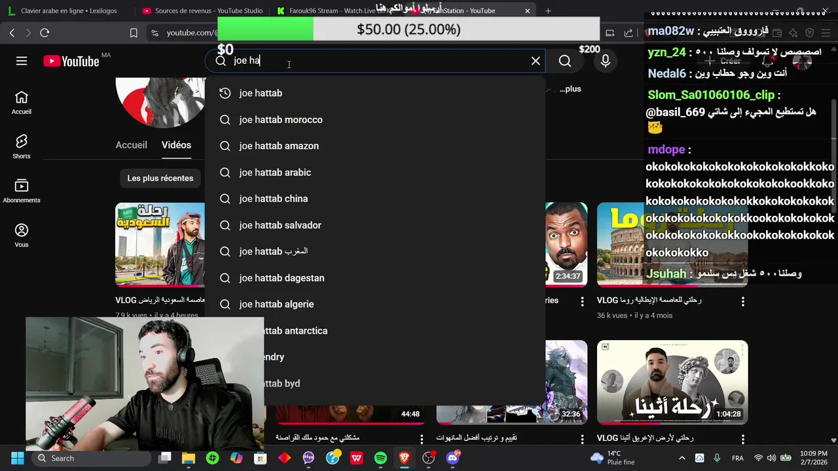Open the 2:34:37 video thumbnail
Viewport: 838px width, 471px height.
click(x=566, y=245)
